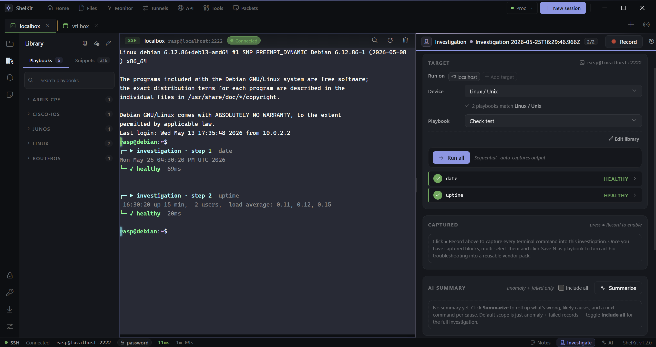Click the 11ms latency status bar value
This screenshot has width=656, height=347.
(x=164, y=343)
